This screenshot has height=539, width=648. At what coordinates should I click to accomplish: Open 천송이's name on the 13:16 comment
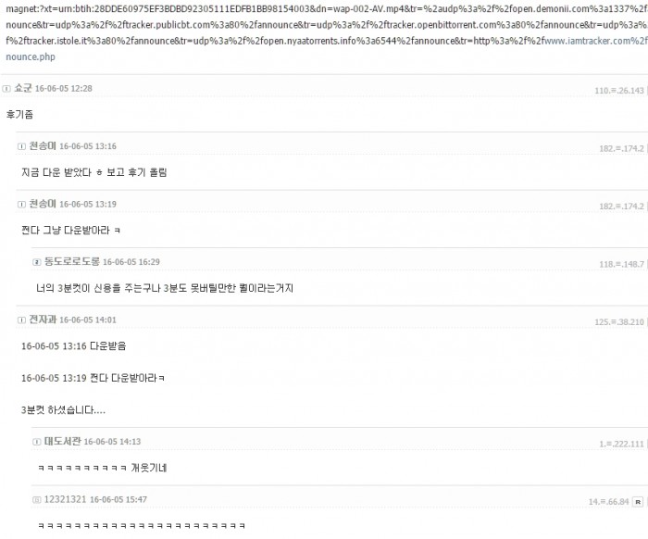point(43,146)
